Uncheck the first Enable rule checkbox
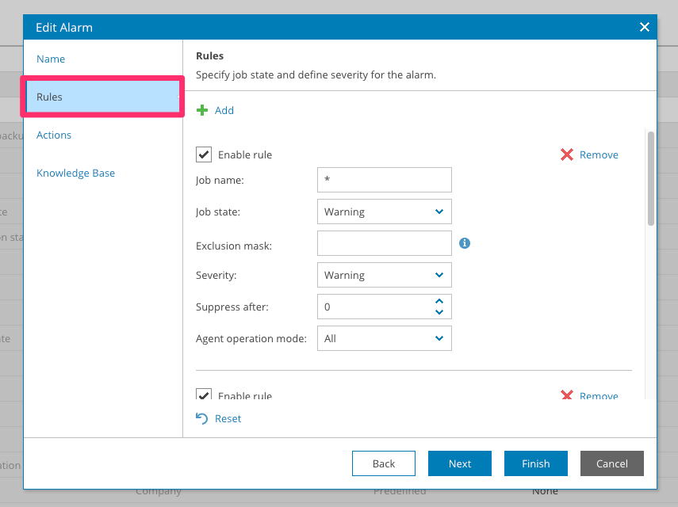The image size is (678, 507). pyautogui.click(x=204, y=155)
